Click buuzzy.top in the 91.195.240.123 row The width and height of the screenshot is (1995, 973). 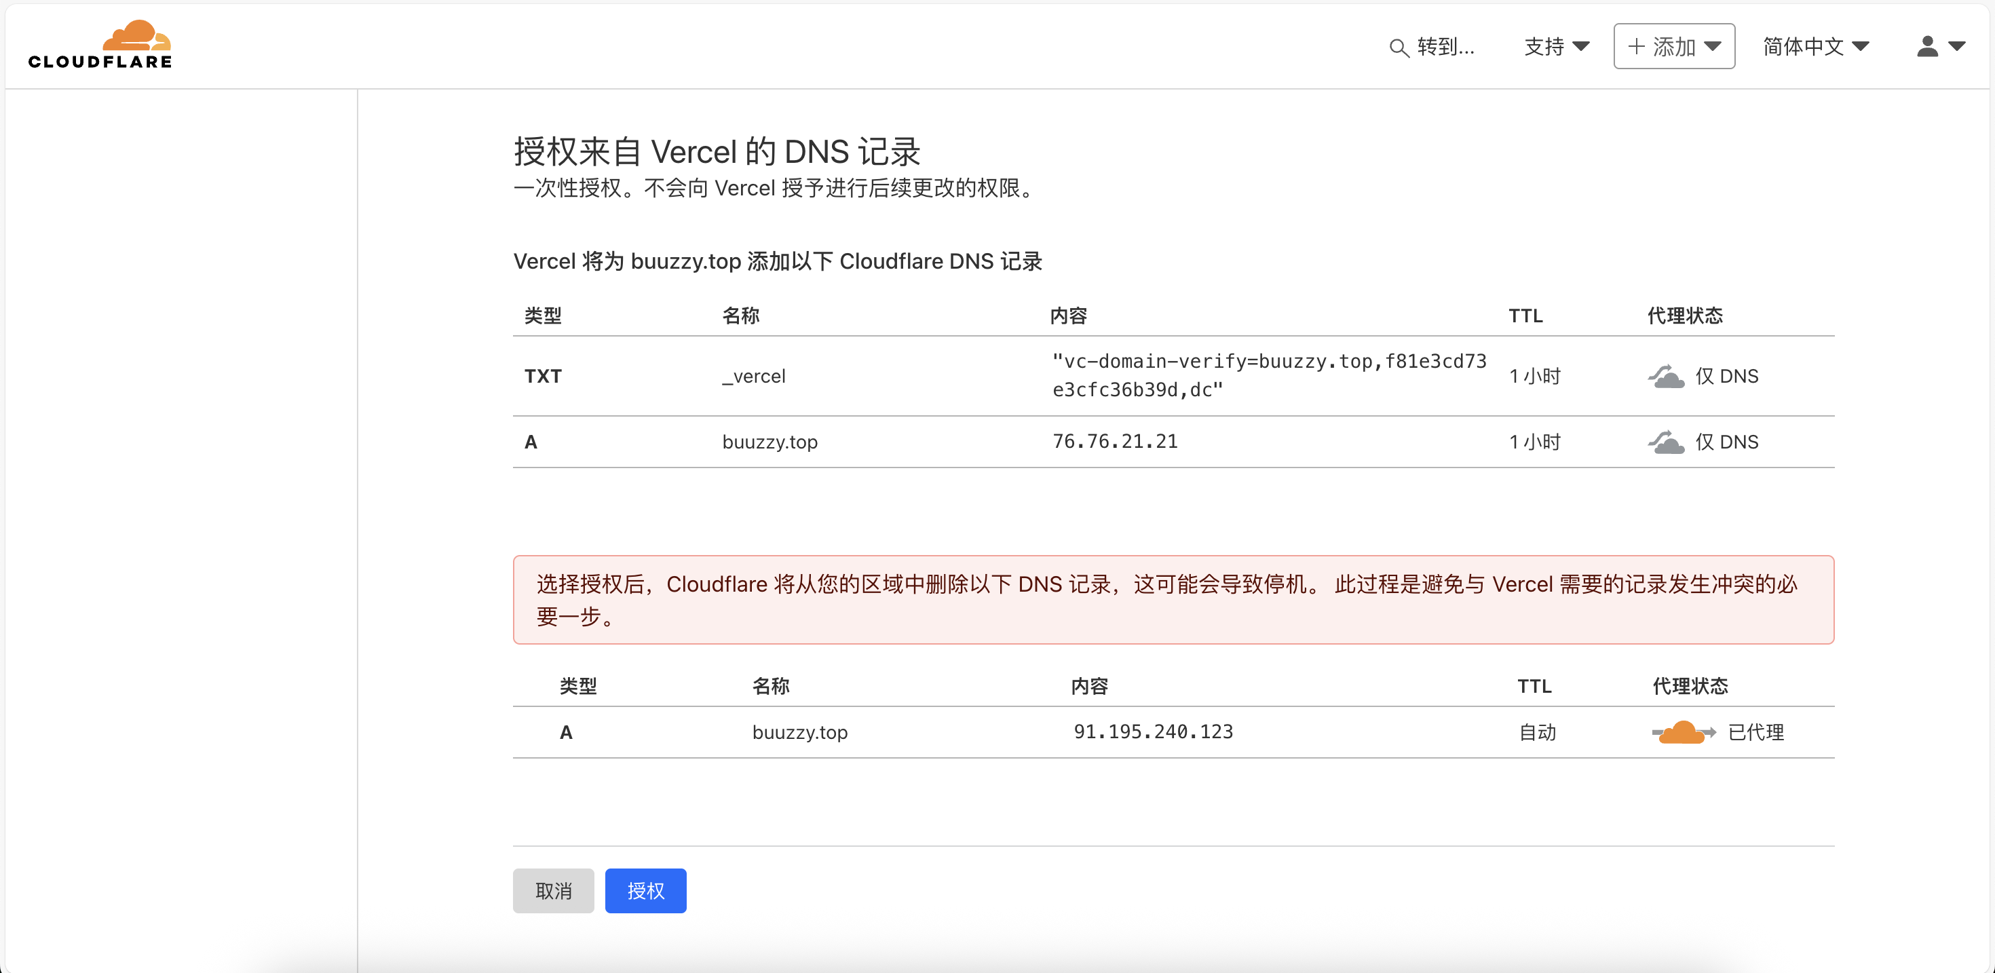pyautogui.click(x=800, y=733)
